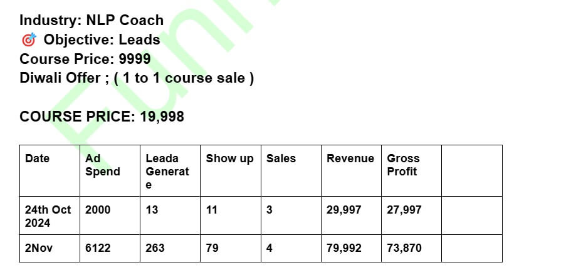
Task: Select the "Course Price: 9999" line
Action: point(85,60)
